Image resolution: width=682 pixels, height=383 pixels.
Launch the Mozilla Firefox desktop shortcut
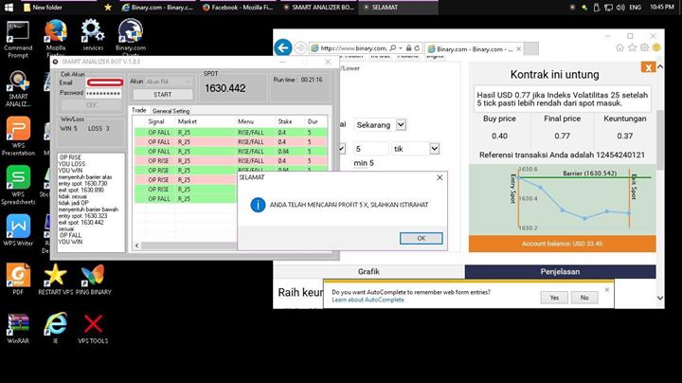(56, 38)
